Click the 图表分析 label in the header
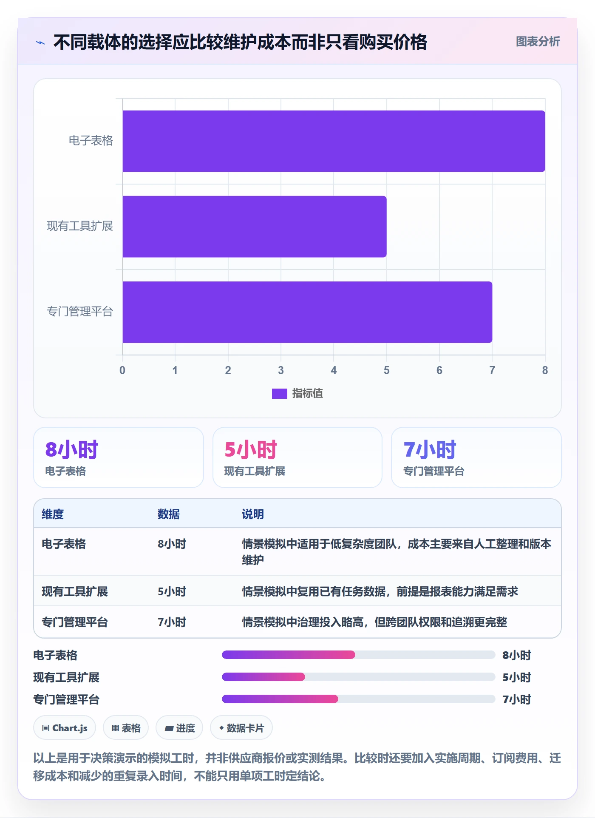 click(538, 42)
